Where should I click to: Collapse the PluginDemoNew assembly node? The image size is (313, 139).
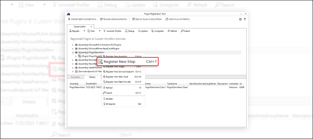(x=73, y=52)
